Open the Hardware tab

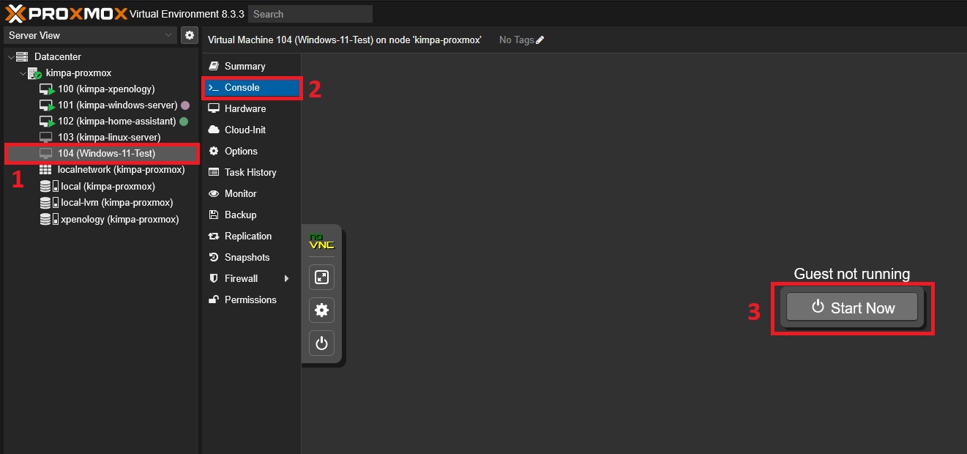point(244,108)
